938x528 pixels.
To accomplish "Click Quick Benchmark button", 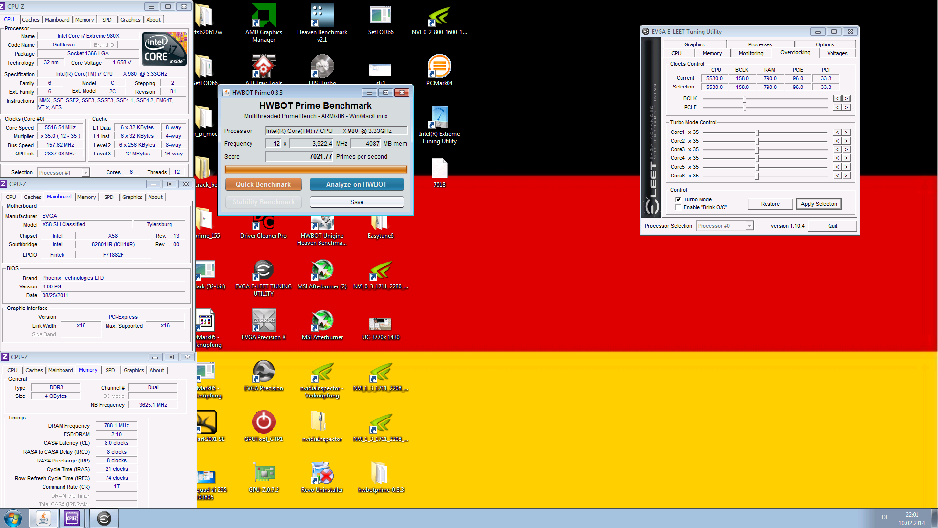I will pyautogui.click(x=263, y=184).
